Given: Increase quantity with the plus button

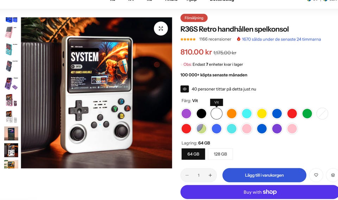Looking at the screenshot, I should tap(210, 175).
